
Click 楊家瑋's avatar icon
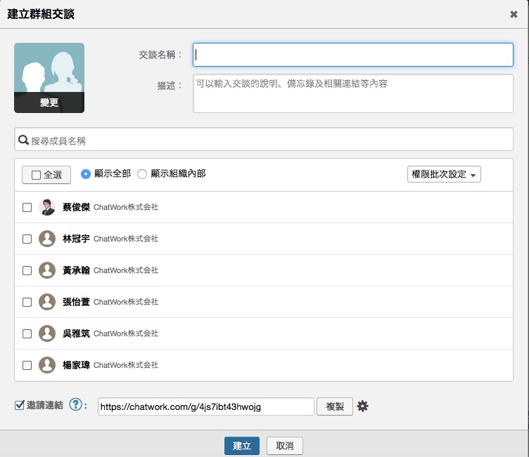pyautogui.click(x=47, y=365)
